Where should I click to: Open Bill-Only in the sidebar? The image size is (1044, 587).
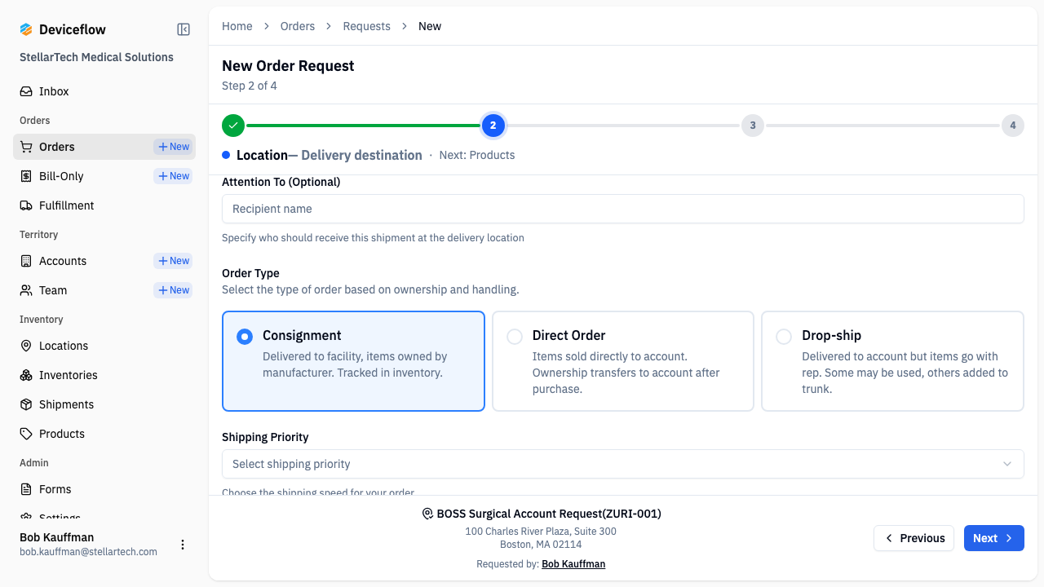click(104, 176)
